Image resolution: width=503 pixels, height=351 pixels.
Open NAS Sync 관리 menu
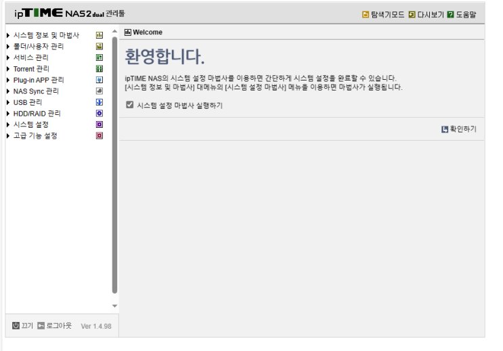(36, 91)
